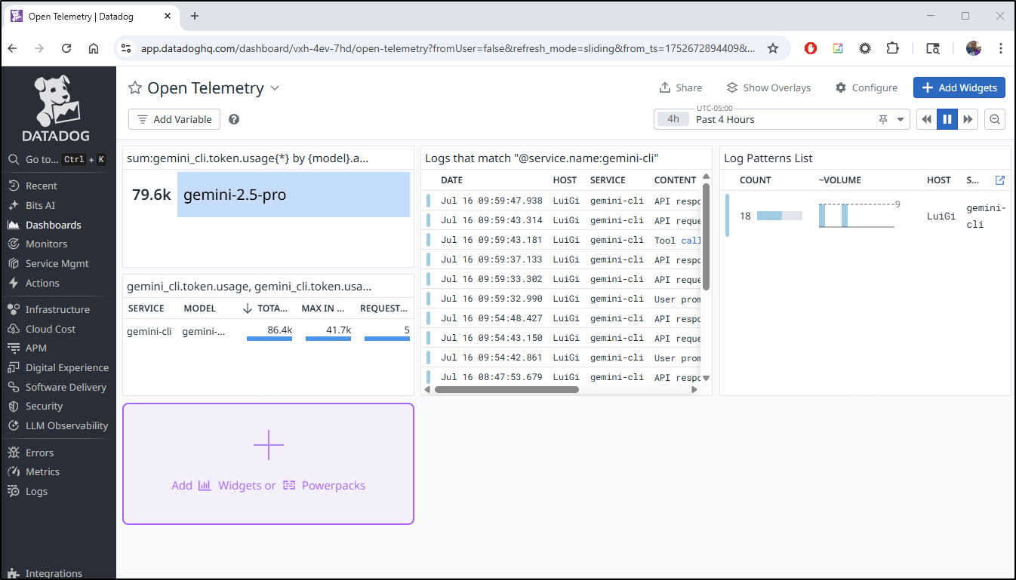Open Actions in the sidebar
1016x580 pixels.
coord(42,283)
